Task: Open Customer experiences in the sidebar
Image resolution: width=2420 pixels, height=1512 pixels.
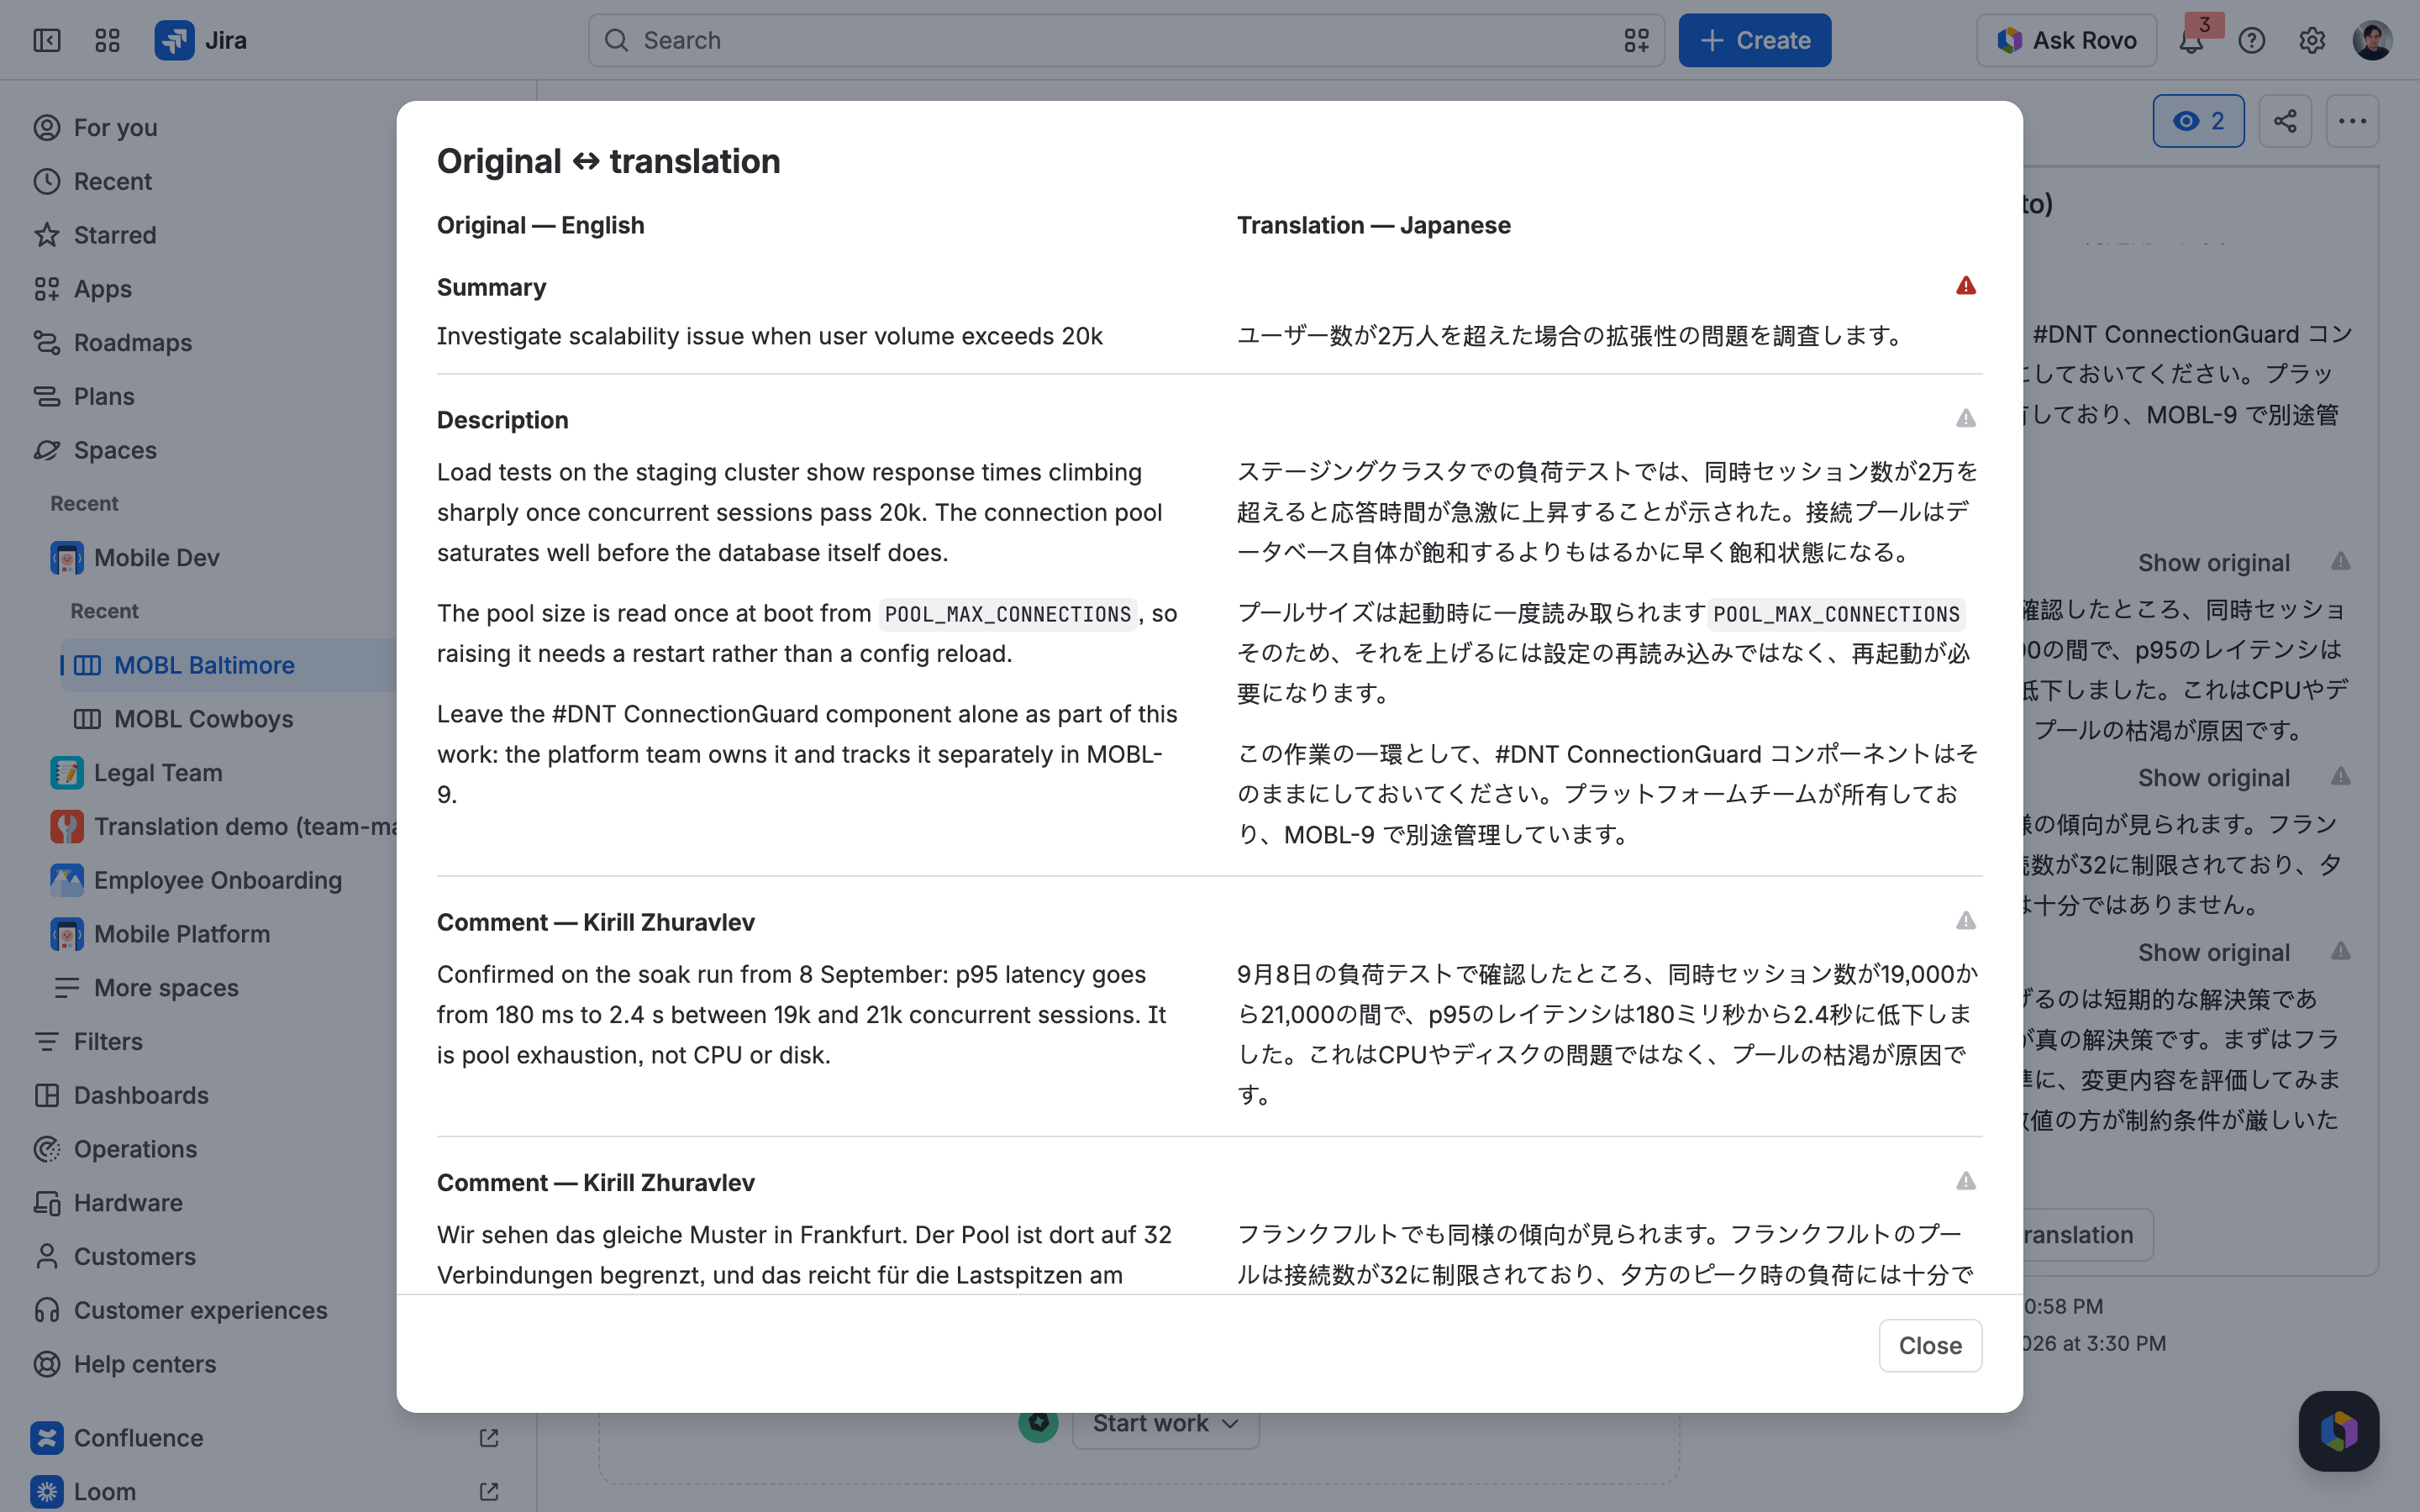Action: pyautogui.click(x=200, y=1310)
